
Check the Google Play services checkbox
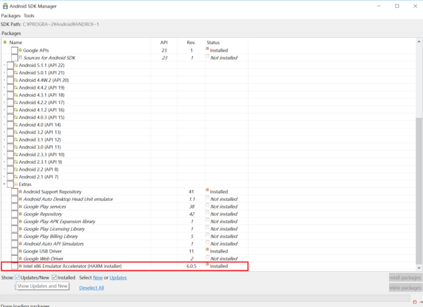[14, 207]
